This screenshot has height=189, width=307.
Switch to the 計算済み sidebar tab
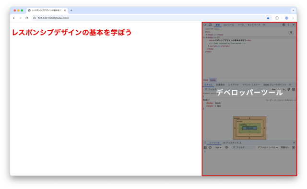221,85
